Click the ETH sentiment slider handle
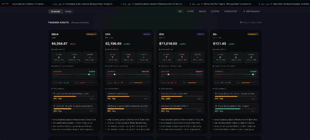Viewport: 310px width, 140px height. (x=114, y=74)
